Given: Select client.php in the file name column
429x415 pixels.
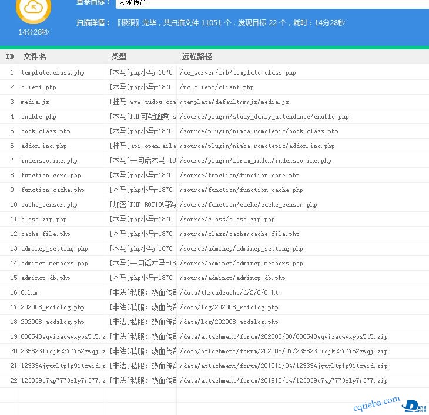Looking at the screenshot, I should point(39,87).
